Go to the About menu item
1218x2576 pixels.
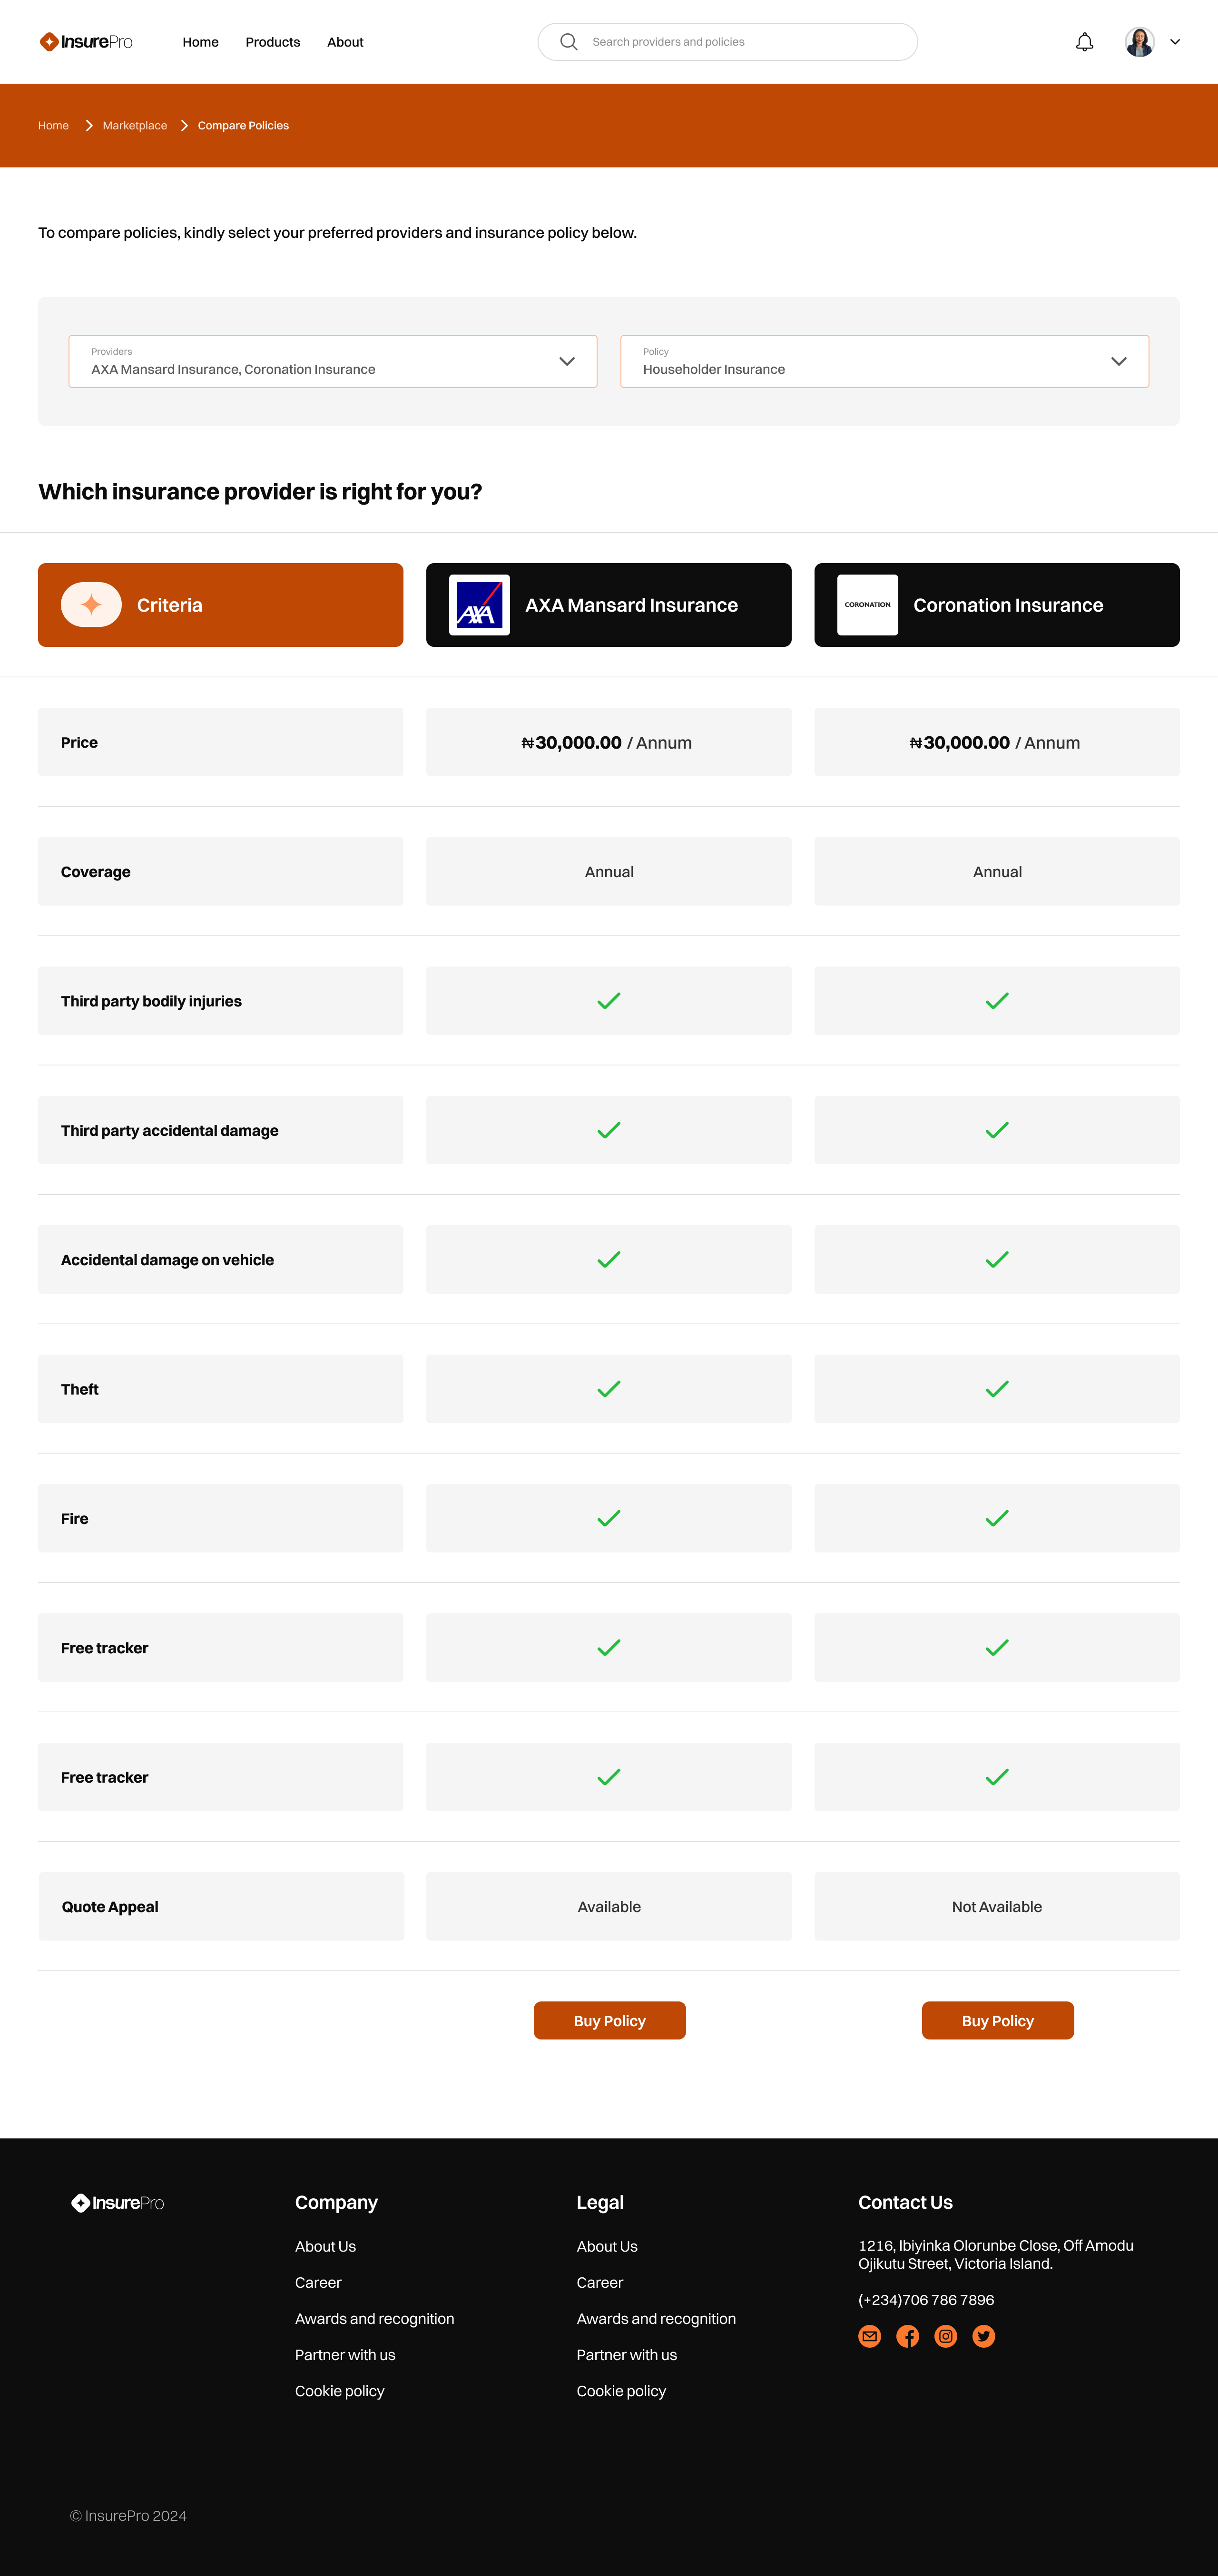[345, 42]
